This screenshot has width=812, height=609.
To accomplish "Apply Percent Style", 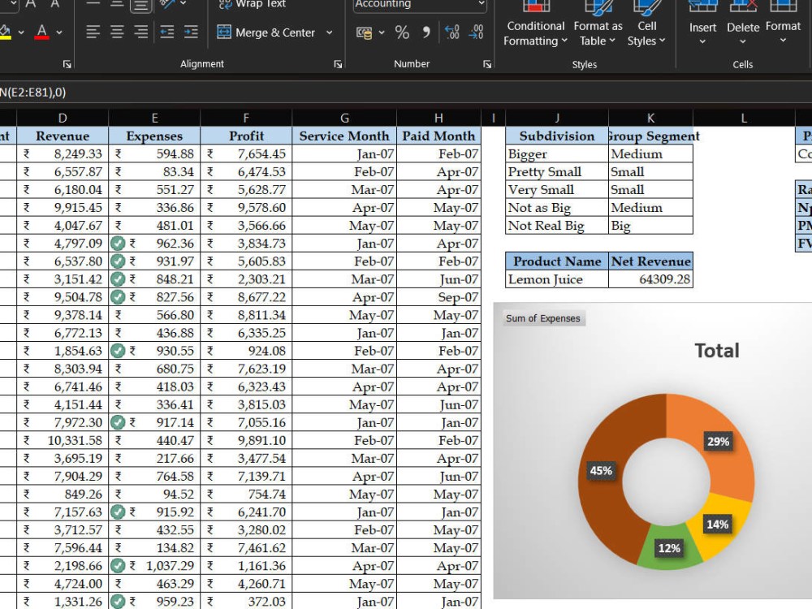I will pos(402,32).
